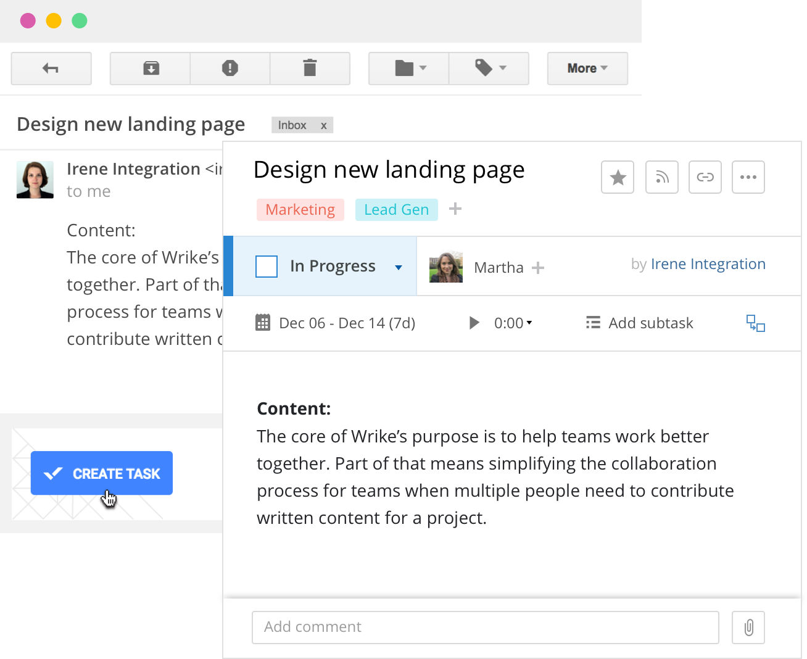The image size is (807, 659).
Task: Click the task title Design new landing page
Action: point(389,170)
